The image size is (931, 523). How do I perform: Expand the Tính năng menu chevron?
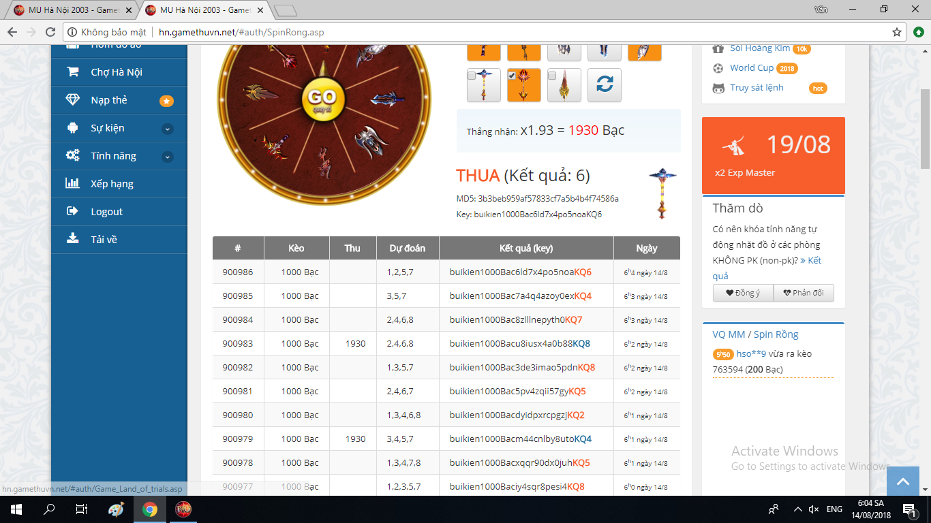click(x=168, y=157)
